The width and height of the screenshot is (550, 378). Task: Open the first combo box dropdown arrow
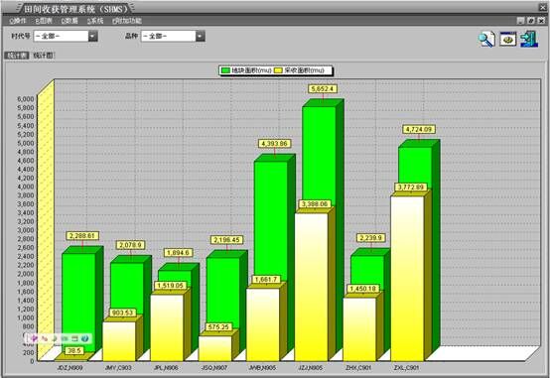click(92, 36)
